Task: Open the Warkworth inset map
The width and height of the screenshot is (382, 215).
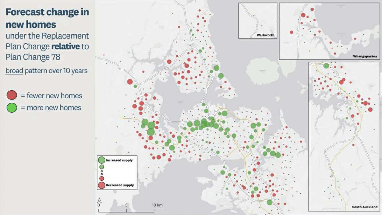Action: 257,19
